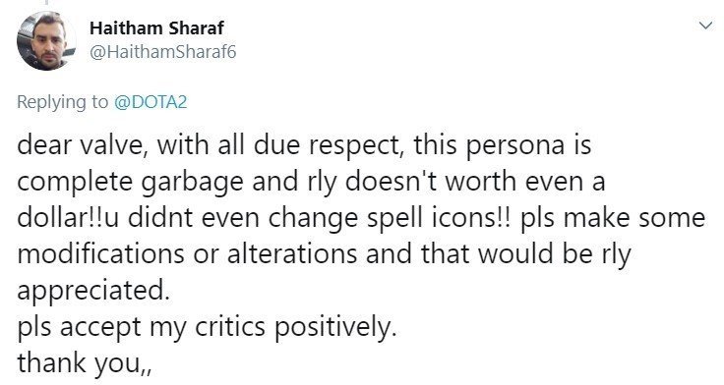The height and width of the screenshot is (385, 724).
Task: Click the word "garbage" in the tweet
Action: pos(192,184)
